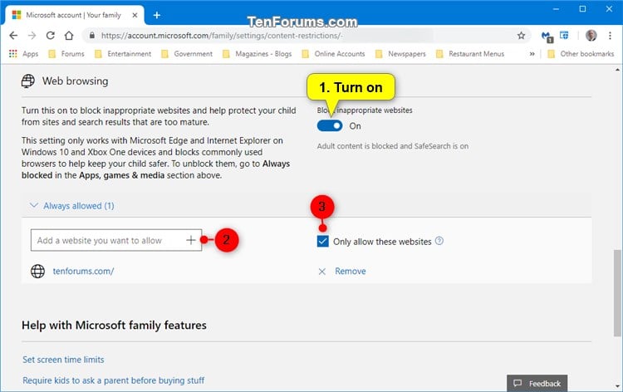Close the Microsoft account tab
The width and height of the screenshot is (623, 392).
[135, 15]
